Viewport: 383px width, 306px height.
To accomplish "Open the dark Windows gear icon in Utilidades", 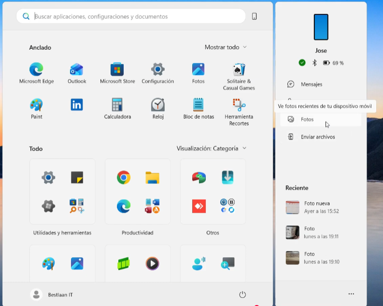I will pos(48,206).
